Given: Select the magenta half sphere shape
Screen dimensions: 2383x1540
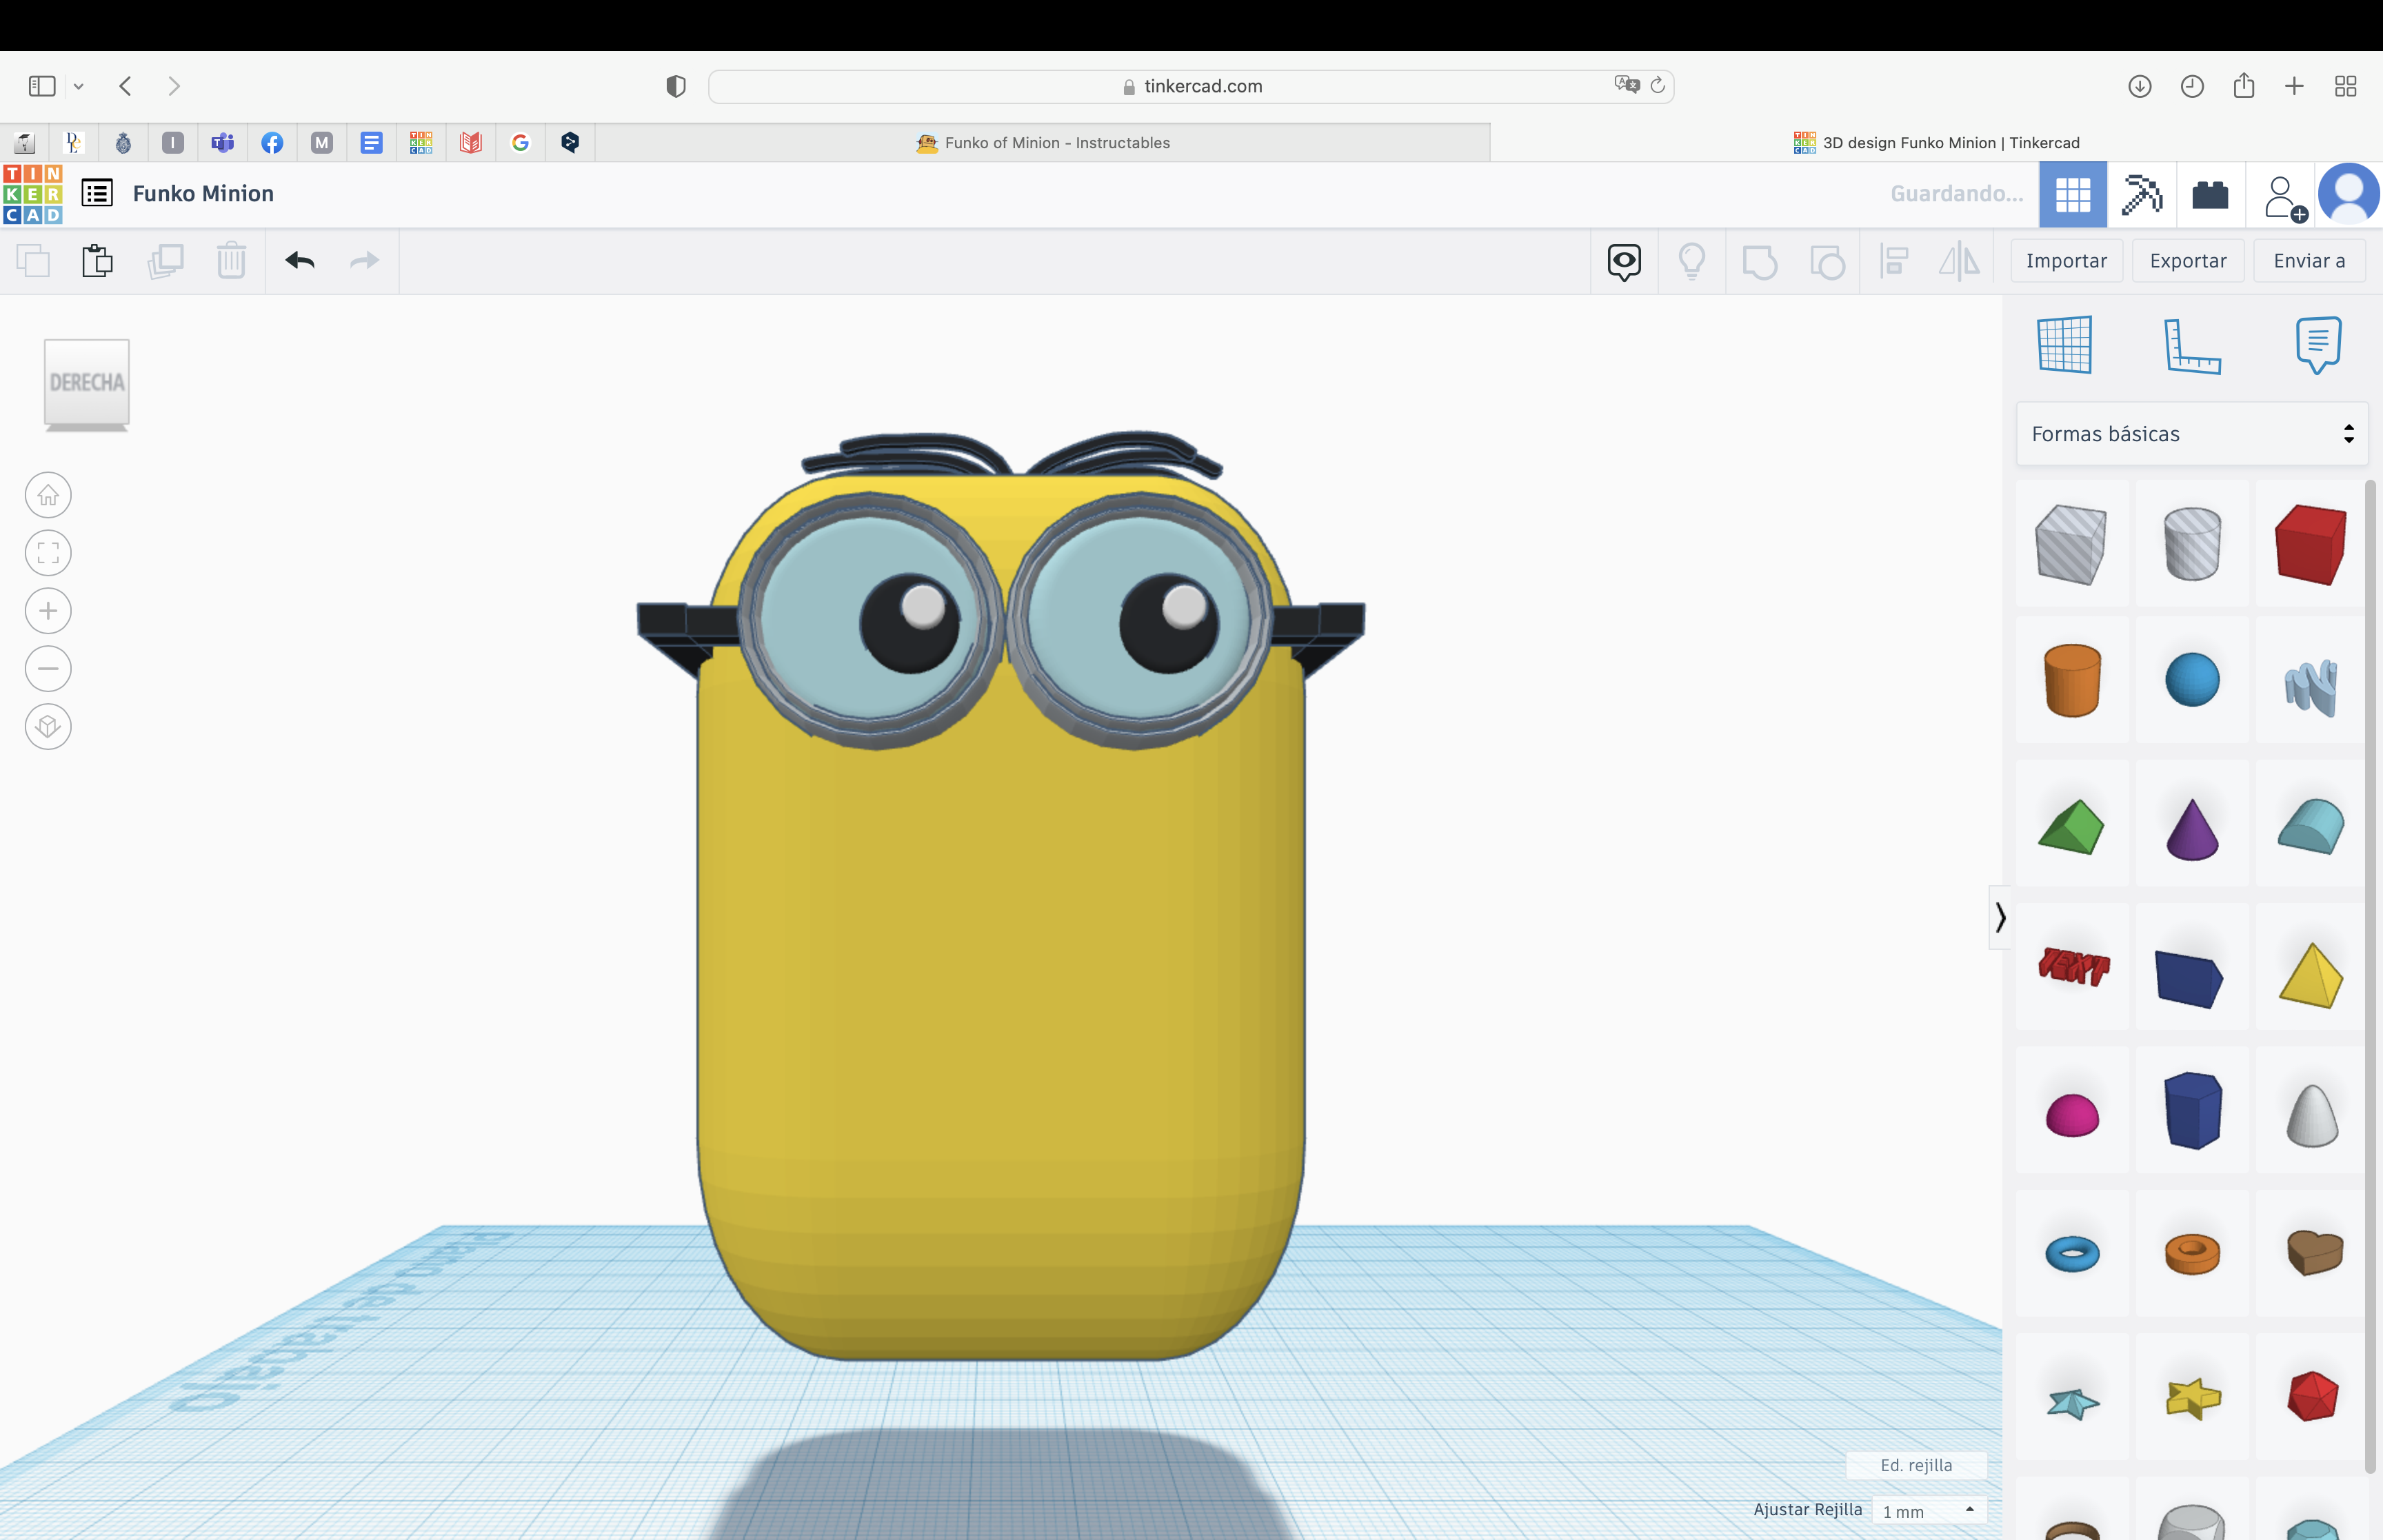Looking at the screenshot, I should coord(2072,1115).
